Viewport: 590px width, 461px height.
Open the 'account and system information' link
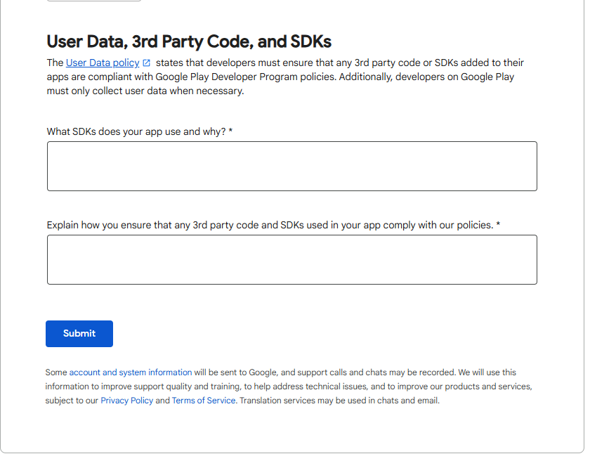pos(130,372)
